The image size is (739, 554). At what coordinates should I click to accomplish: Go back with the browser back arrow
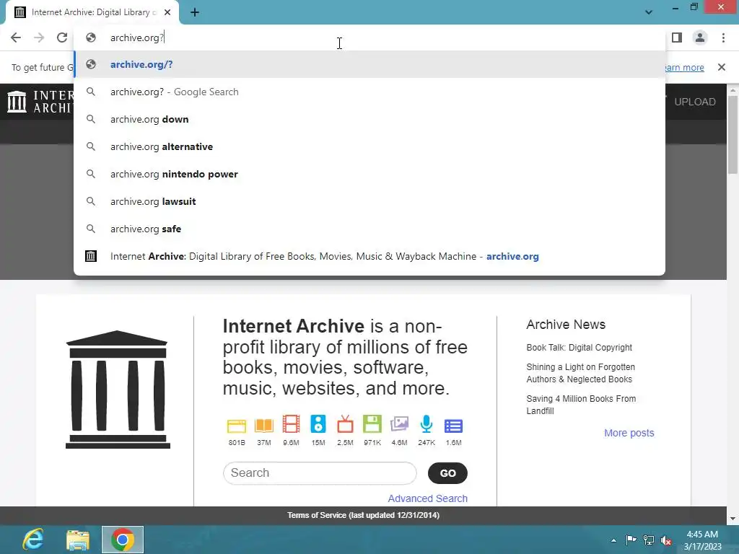tap(16, 38)
